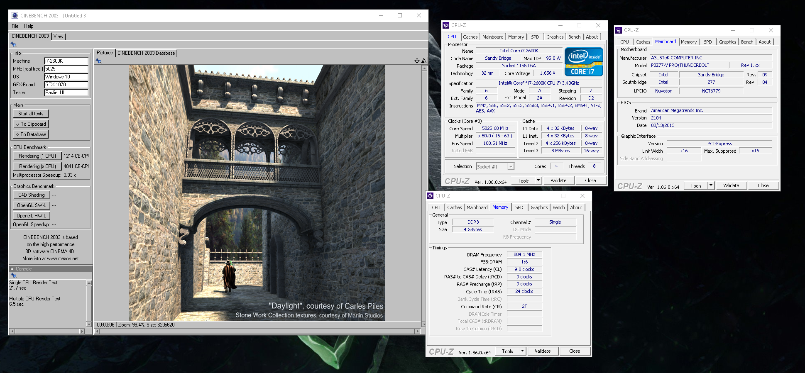
Task: Click the 1214 CB-CPU score
Action: pyautogui.click(x=76, y=156)
